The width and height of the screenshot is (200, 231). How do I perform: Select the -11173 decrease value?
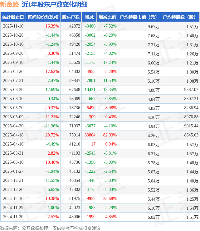click(89, 63)
